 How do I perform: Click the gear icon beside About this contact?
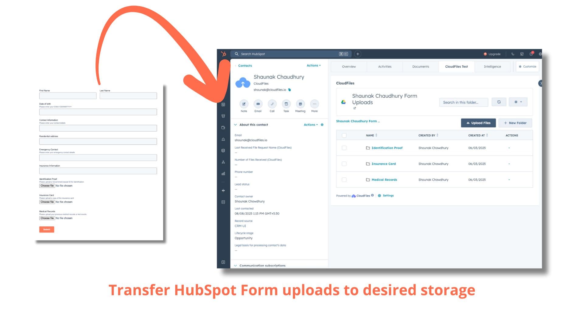(322, 125)
